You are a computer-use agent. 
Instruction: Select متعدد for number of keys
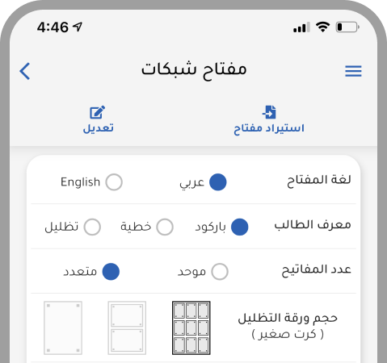111,272
